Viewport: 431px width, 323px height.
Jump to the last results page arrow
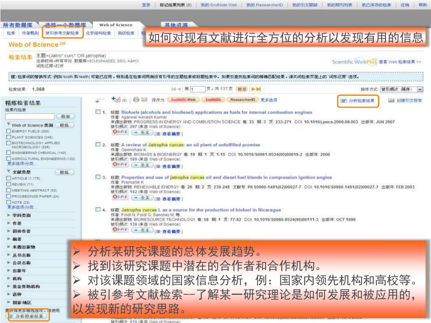pyautogui.click(x=259, y=89)
